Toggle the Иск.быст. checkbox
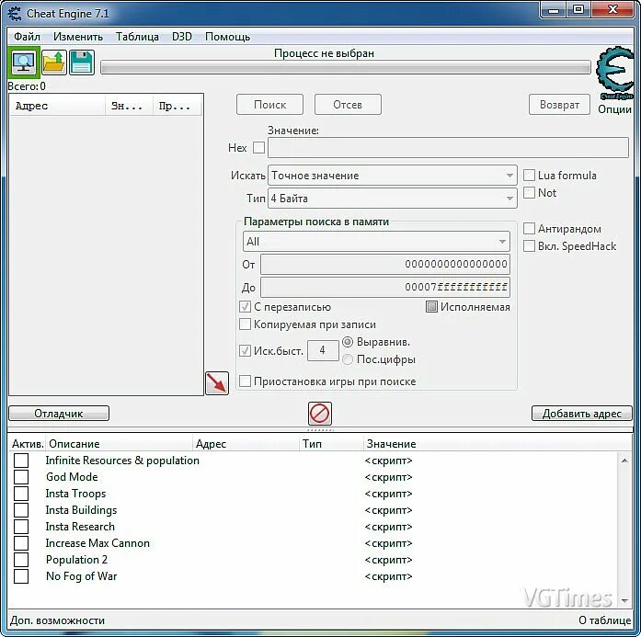Image resolution: width=641 pixels, height=637 pixels. [245, 350]
